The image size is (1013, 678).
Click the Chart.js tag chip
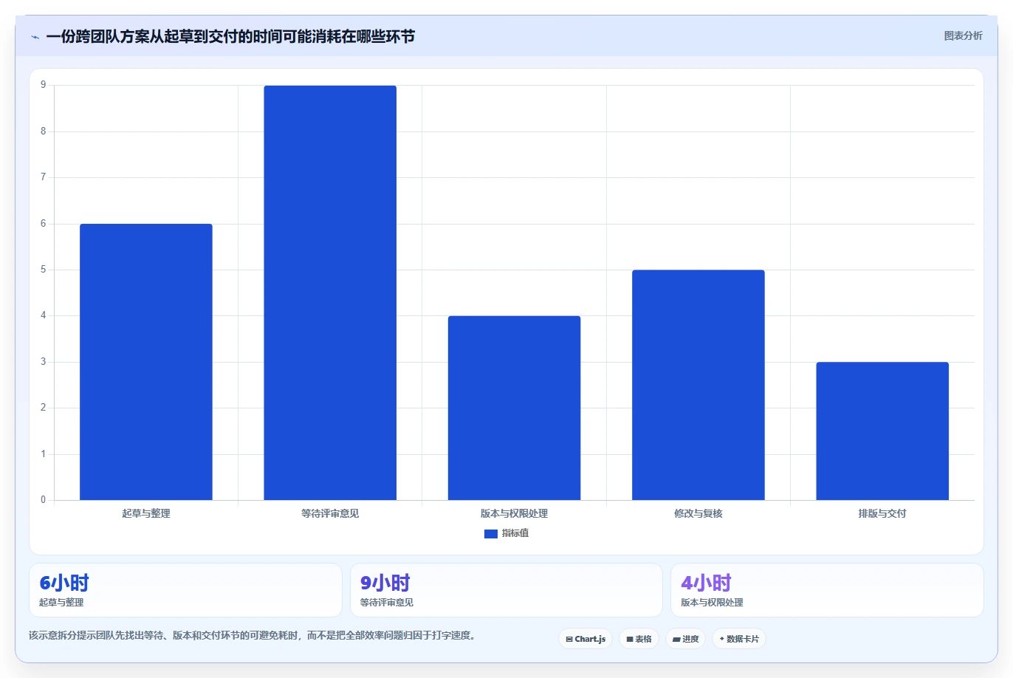(586, 639)
